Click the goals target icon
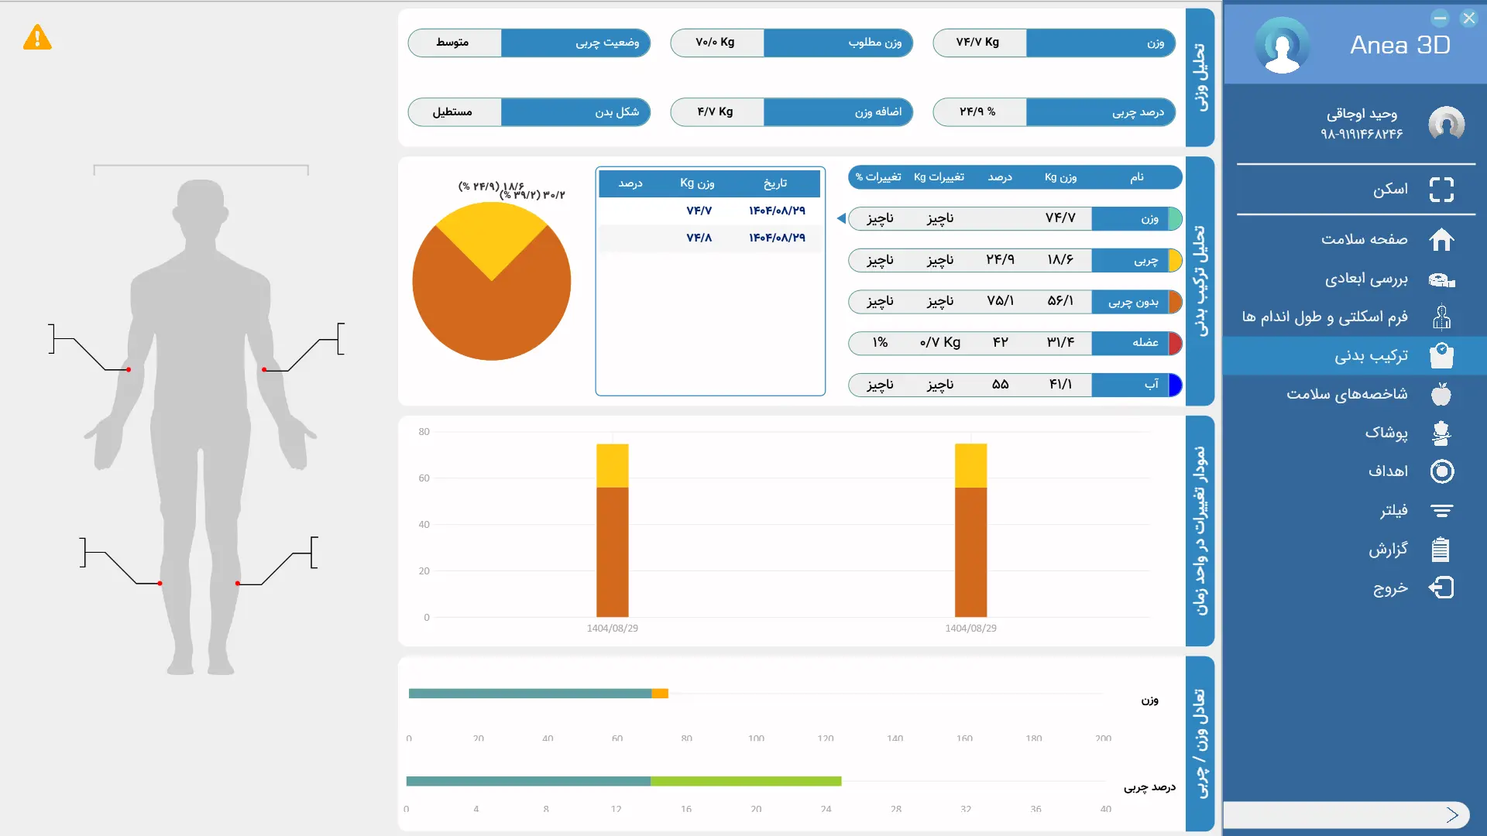 pos(1441,471)
